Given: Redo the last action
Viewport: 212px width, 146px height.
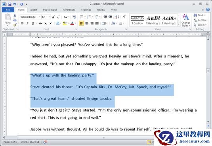Looking at the screenshot, I should [22, 4].
